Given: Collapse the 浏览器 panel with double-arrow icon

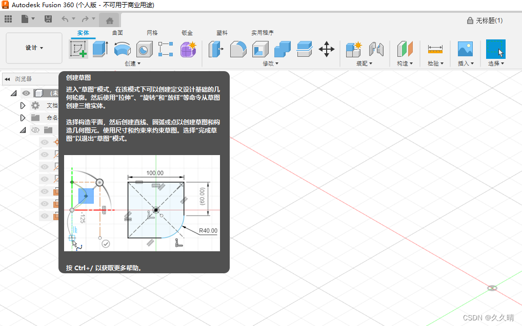Looking at the screenshot, I should (x=7, y=79).
